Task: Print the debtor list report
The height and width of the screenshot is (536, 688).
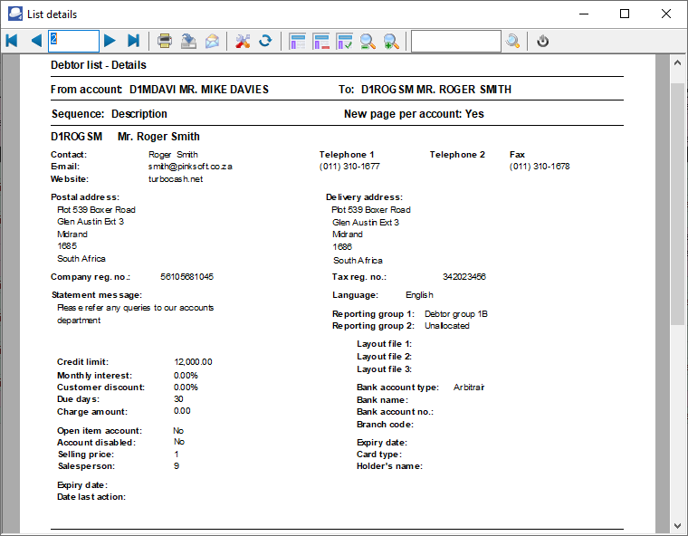Action: pos(165,41)
